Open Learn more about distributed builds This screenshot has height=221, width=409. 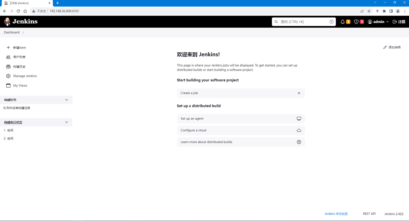click(x=241, y=142)
